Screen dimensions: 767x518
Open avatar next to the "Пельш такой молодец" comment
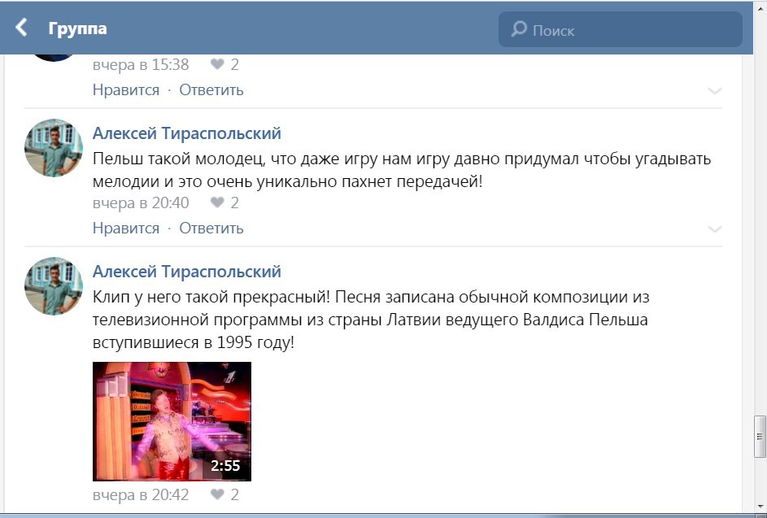[54, 148]
